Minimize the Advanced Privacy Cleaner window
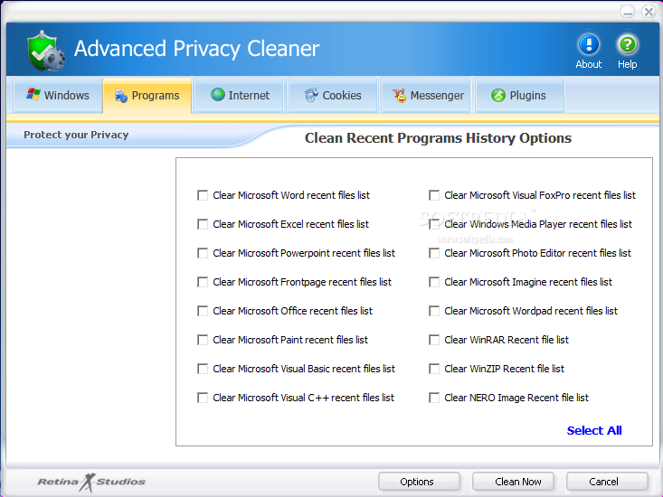The width and height of the screenshot is (663, 497). [x=628, y=12]
